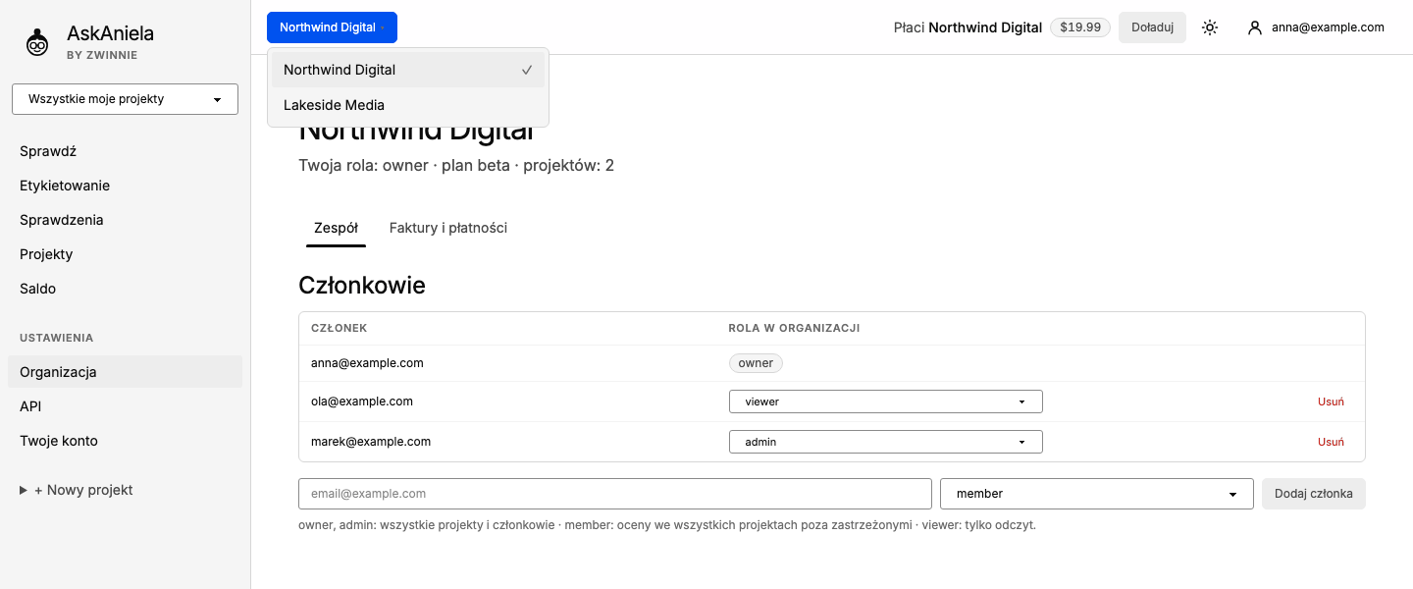Image resolution: width=1413 pixels, height=589 pixels.
Task: Click the user profile icon
Action: pos(1254,27)
